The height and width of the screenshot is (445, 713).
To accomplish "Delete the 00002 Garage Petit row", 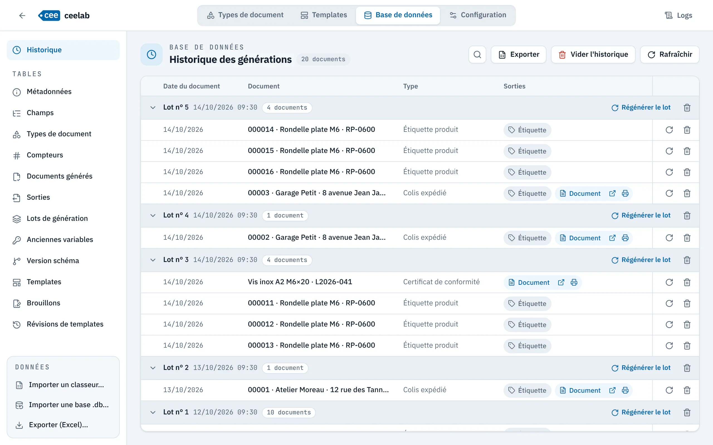I will click(x=687, y=238).
